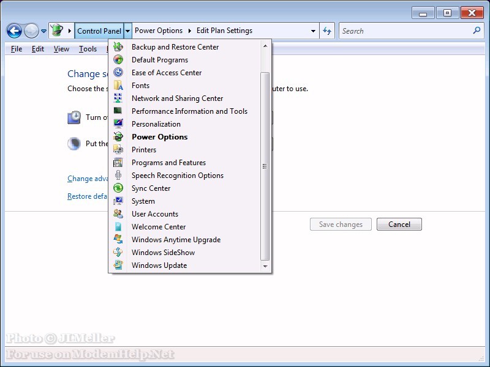Open the Tools menu
This screenshot has width=490, height=367.
[x=88, y=49]
